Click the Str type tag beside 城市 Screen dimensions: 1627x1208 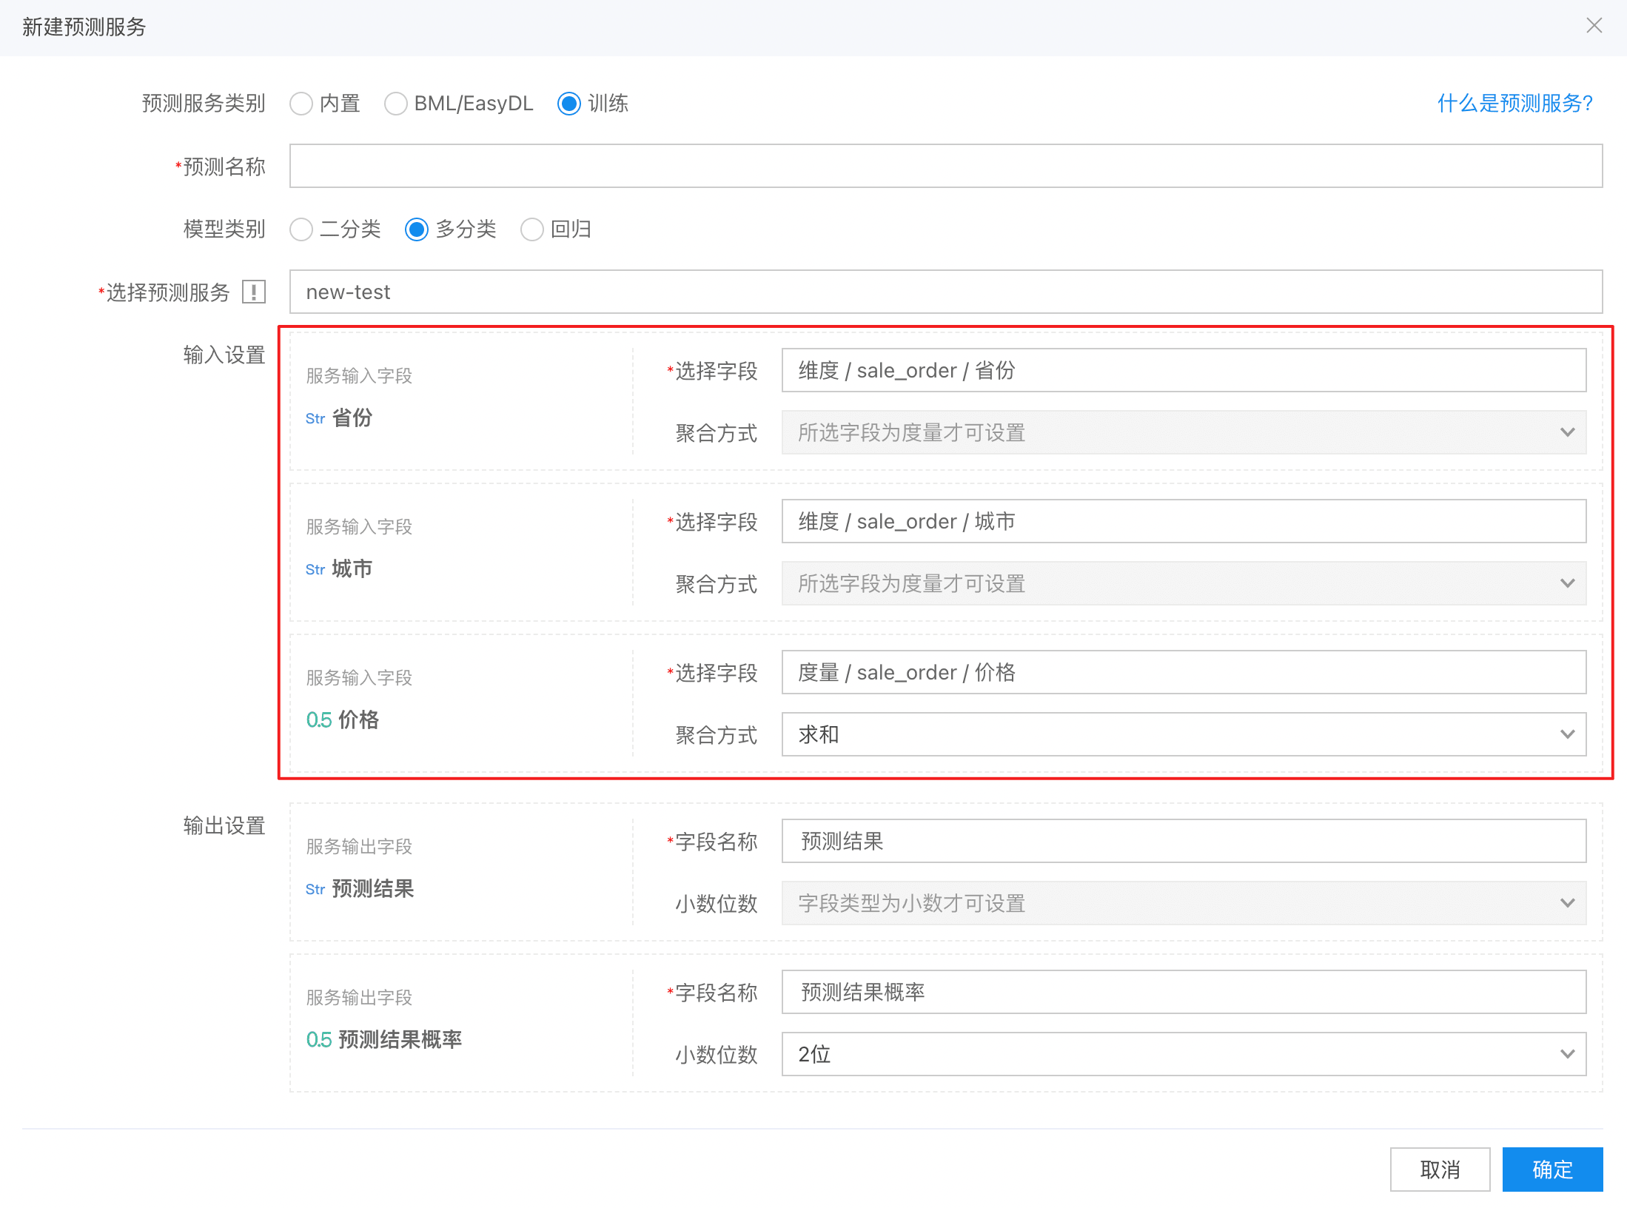click(315, 570)
